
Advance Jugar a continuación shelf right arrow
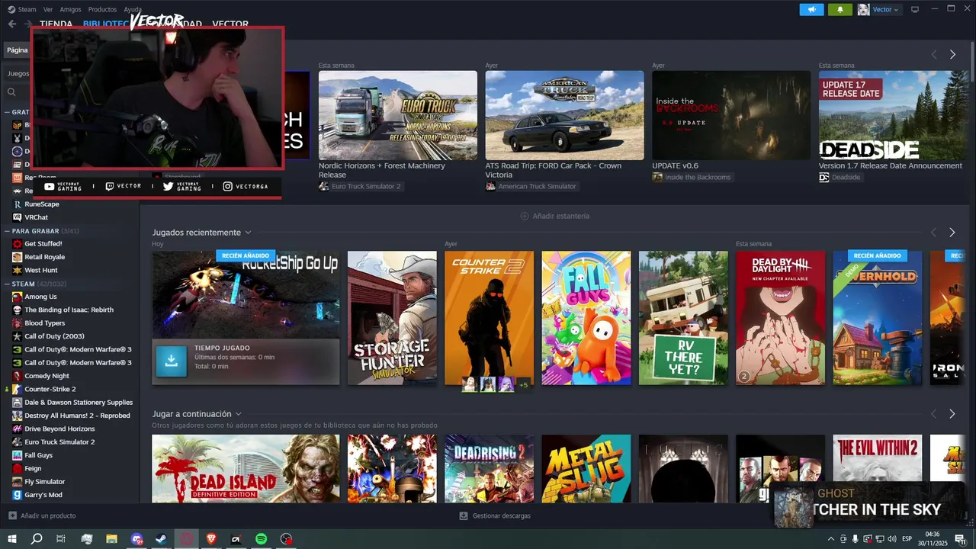click(x=952, y=414)
